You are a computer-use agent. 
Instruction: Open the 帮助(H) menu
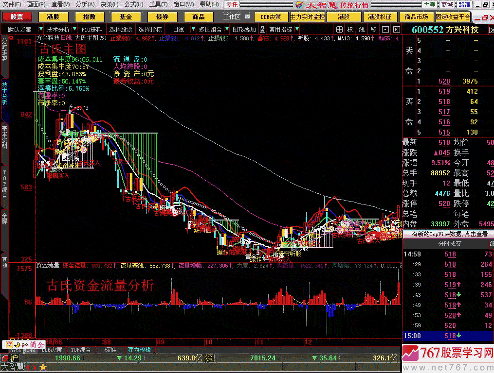click(x=209, y=4)
